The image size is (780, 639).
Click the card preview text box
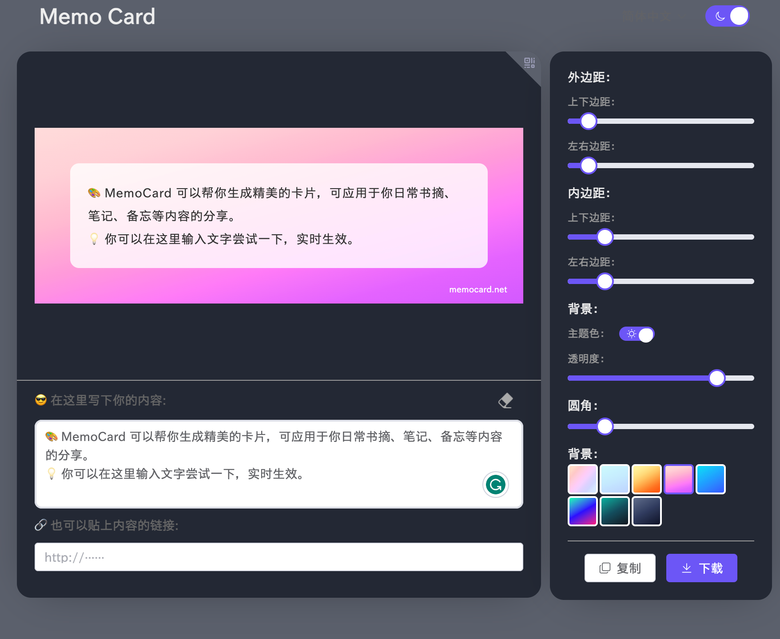pos(279,216)
